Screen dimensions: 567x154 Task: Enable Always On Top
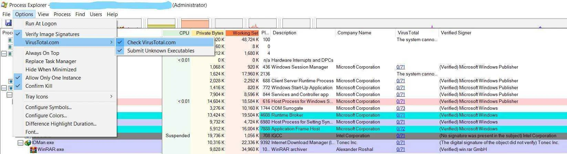65,53
